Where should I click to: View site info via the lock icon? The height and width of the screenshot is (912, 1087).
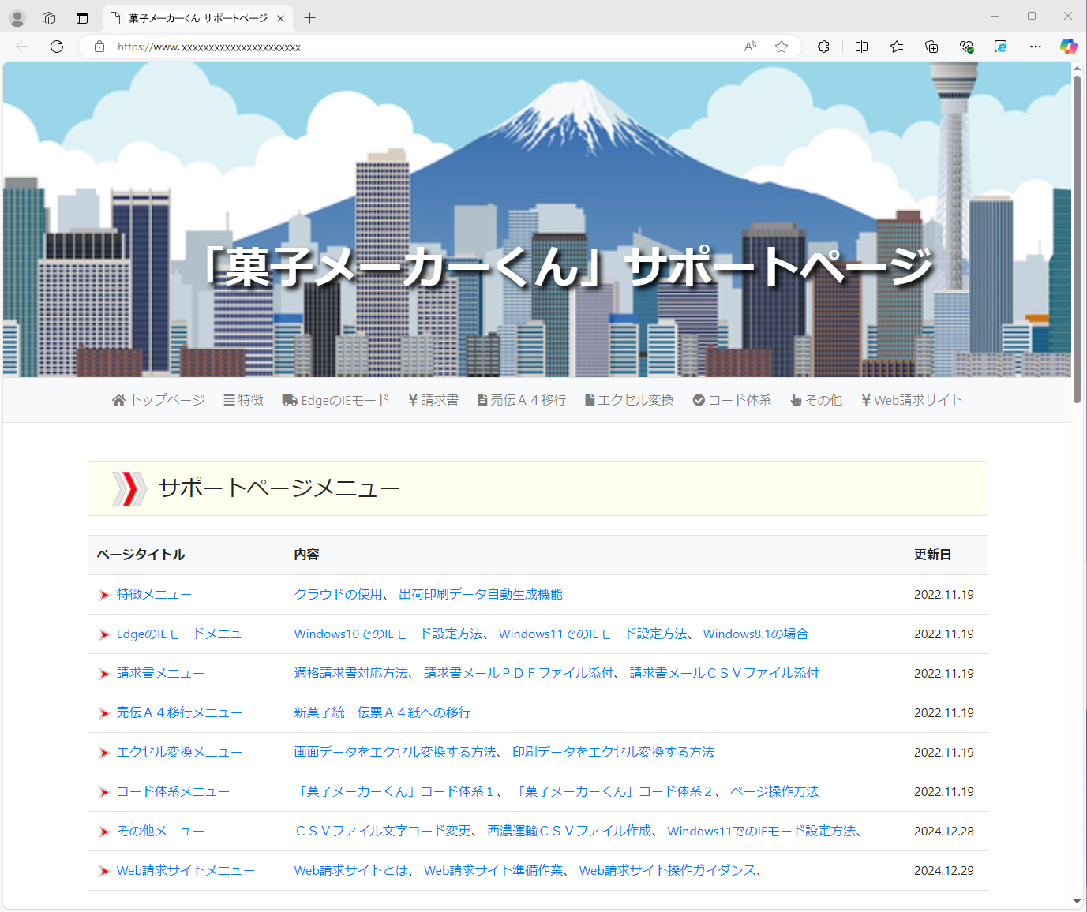pyautogui.click(x=99, y=47)
